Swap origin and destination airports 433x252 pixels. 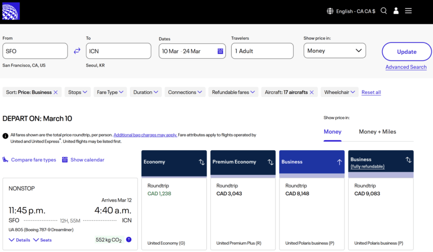(x=77, y=51)
